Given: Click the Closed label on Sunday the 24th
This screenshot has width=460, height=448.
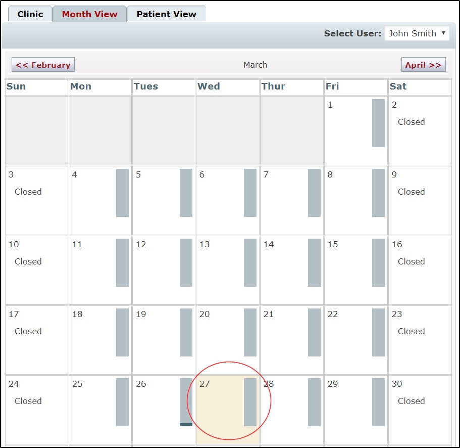Looking at the screenshot, I should point(28,401).
